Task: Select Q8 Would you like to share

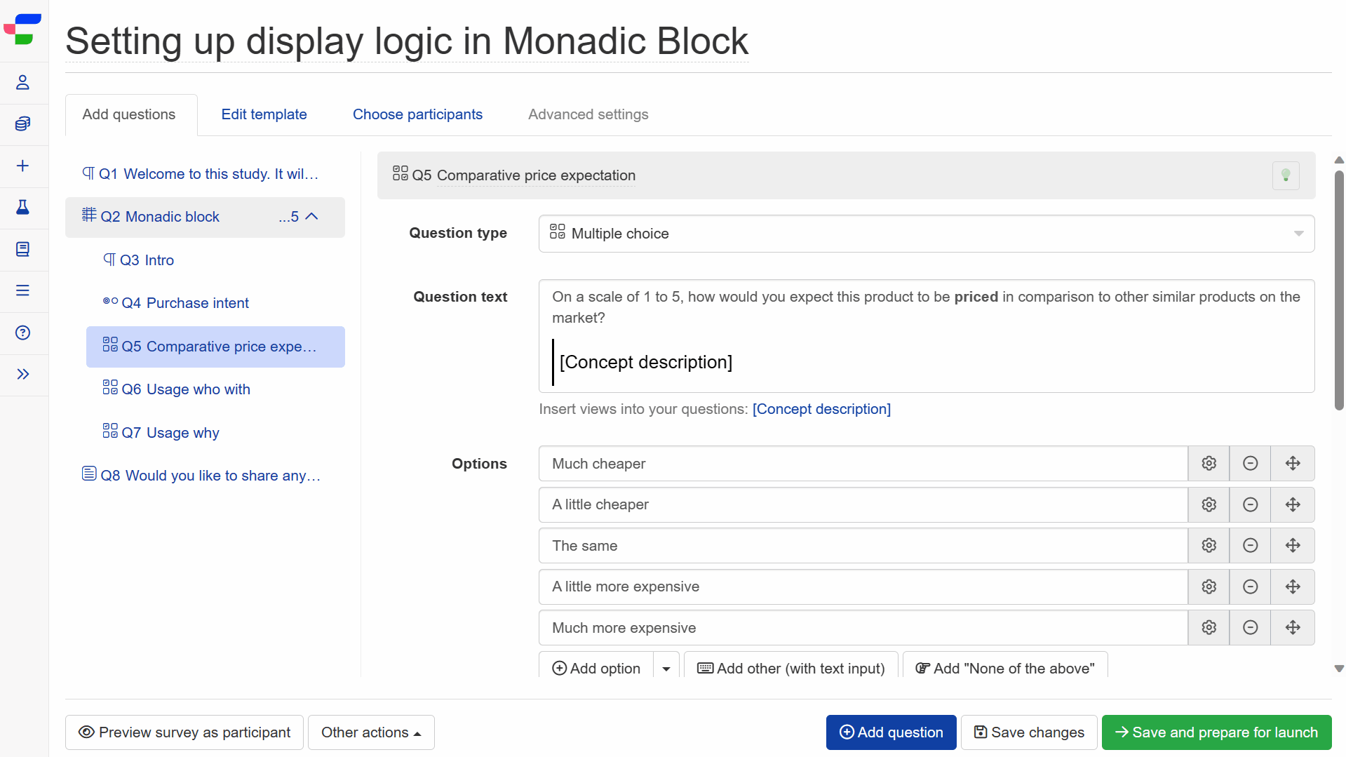Action: tap(205, 476)
